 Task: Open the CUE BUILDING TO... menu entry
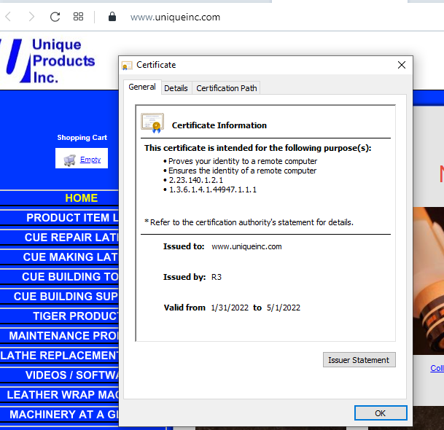point(59,276)
